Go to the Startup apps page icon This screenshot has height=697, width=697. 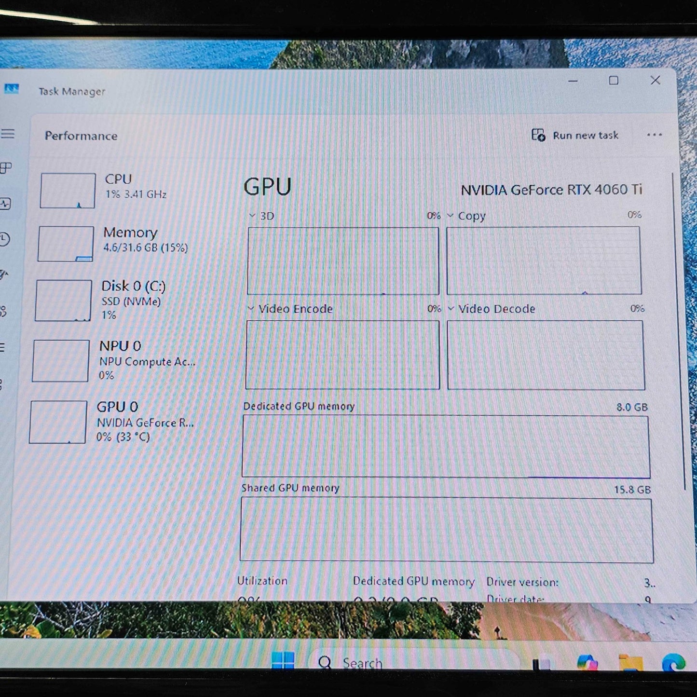(4, 275)
